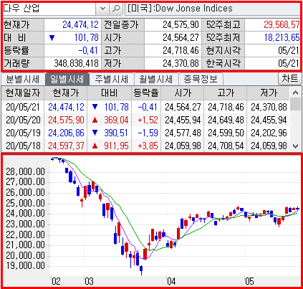Select the 20/05/18 date row

pyautogui.click(x=145, y=146)
